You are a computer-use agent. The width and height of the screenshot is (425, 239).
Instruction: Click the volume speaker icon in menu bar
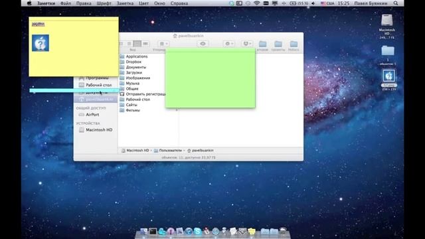click(x=313, y=3)
